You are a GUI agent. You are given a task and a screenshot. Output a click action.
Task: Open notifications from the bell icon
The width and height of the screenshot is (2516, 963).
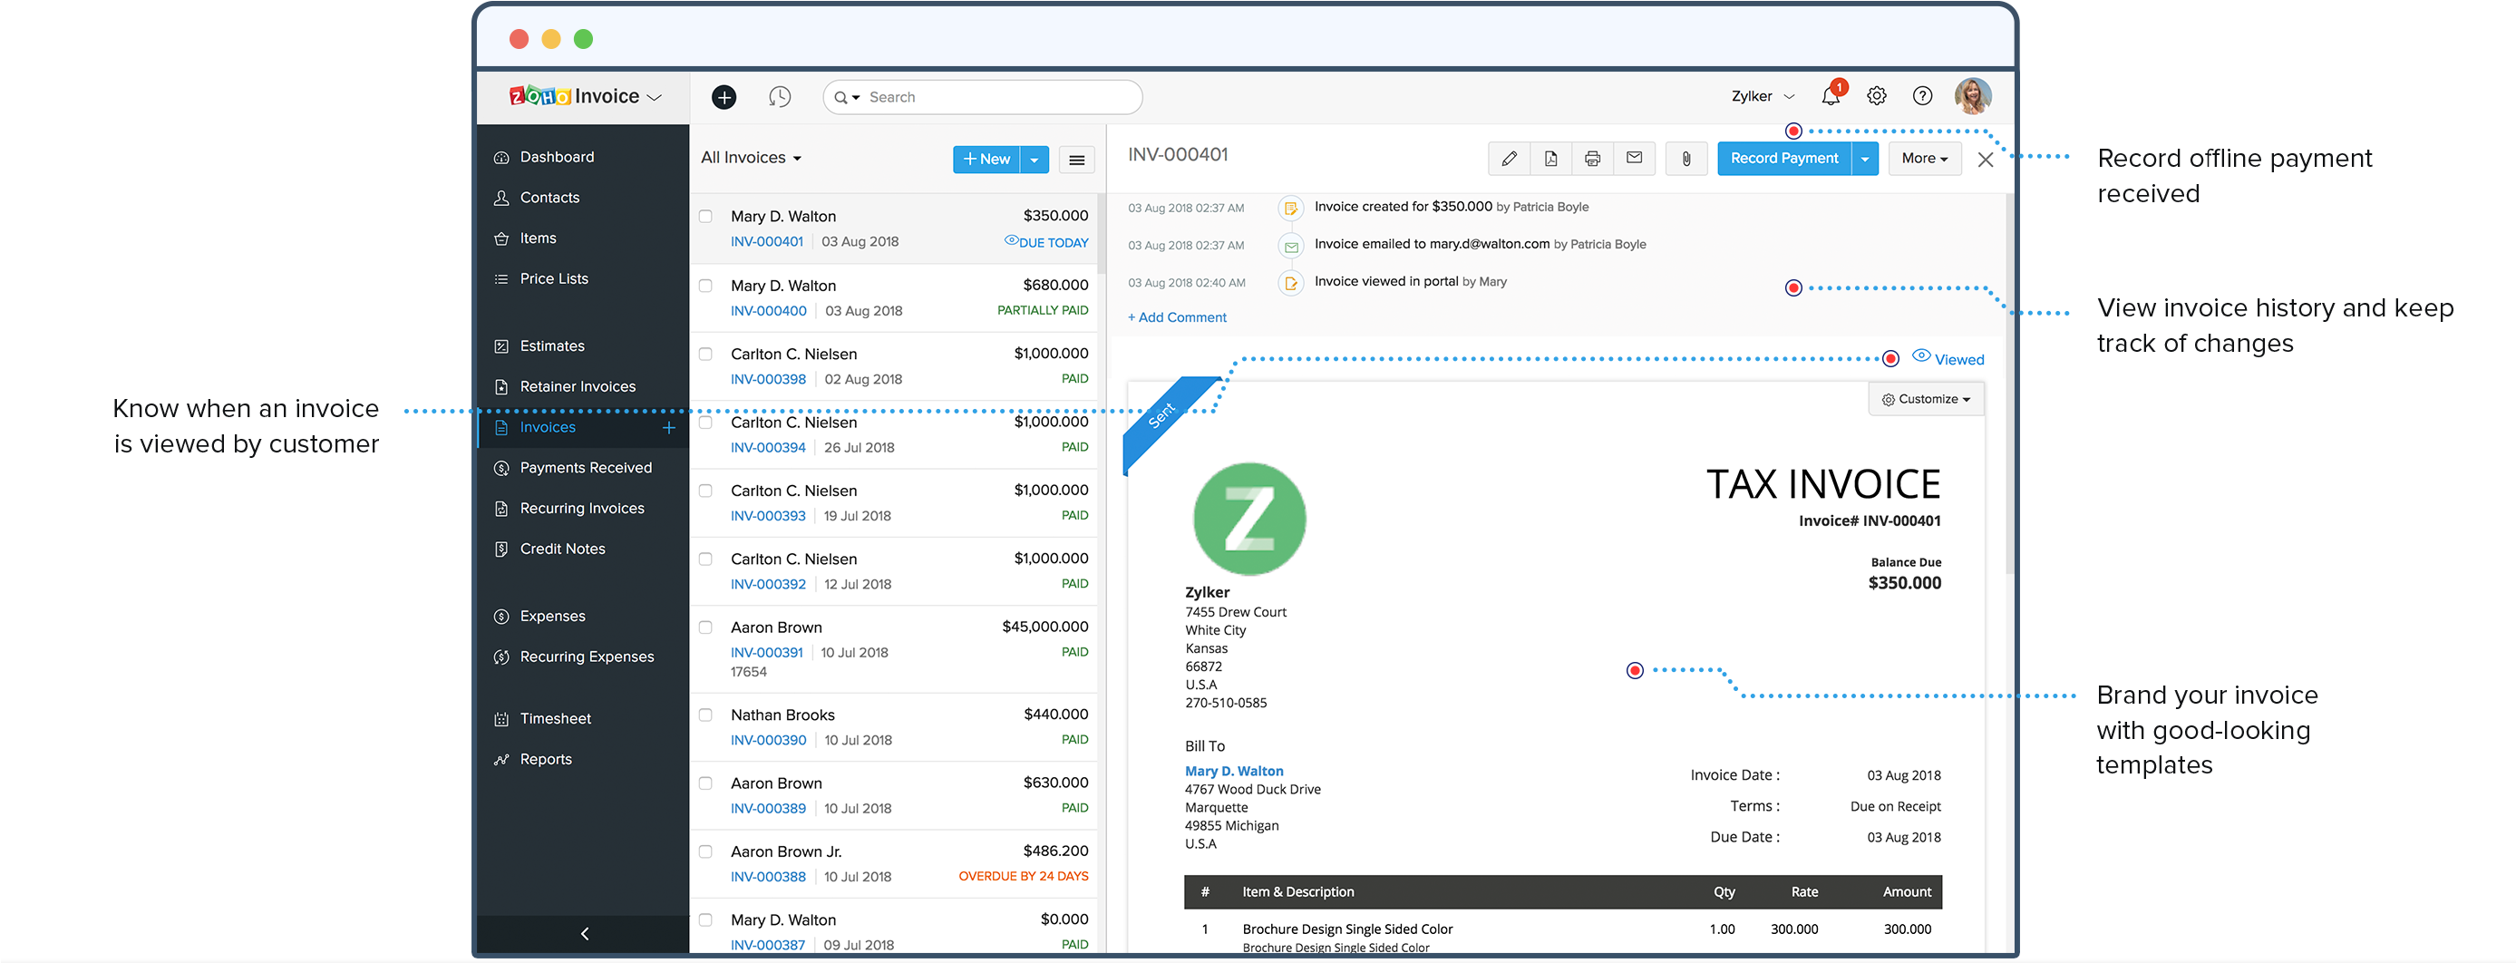1831,96
